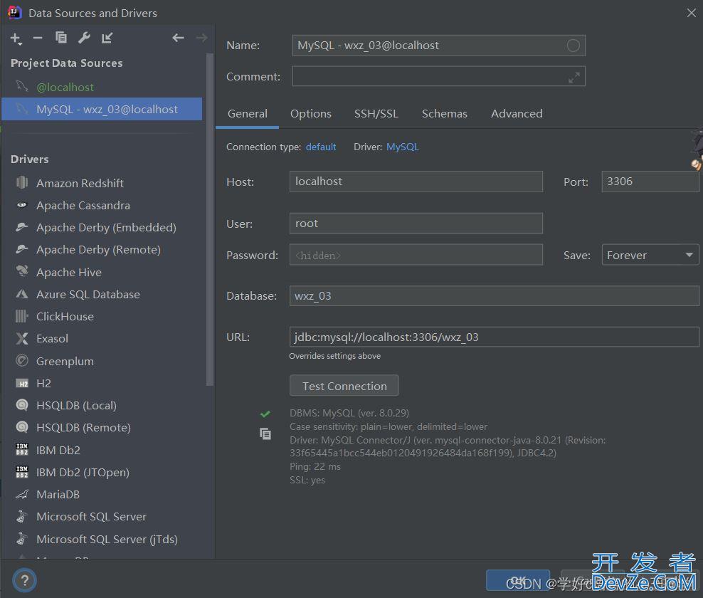
Task: Click the Port input field
Action: [x=650, y=182]
